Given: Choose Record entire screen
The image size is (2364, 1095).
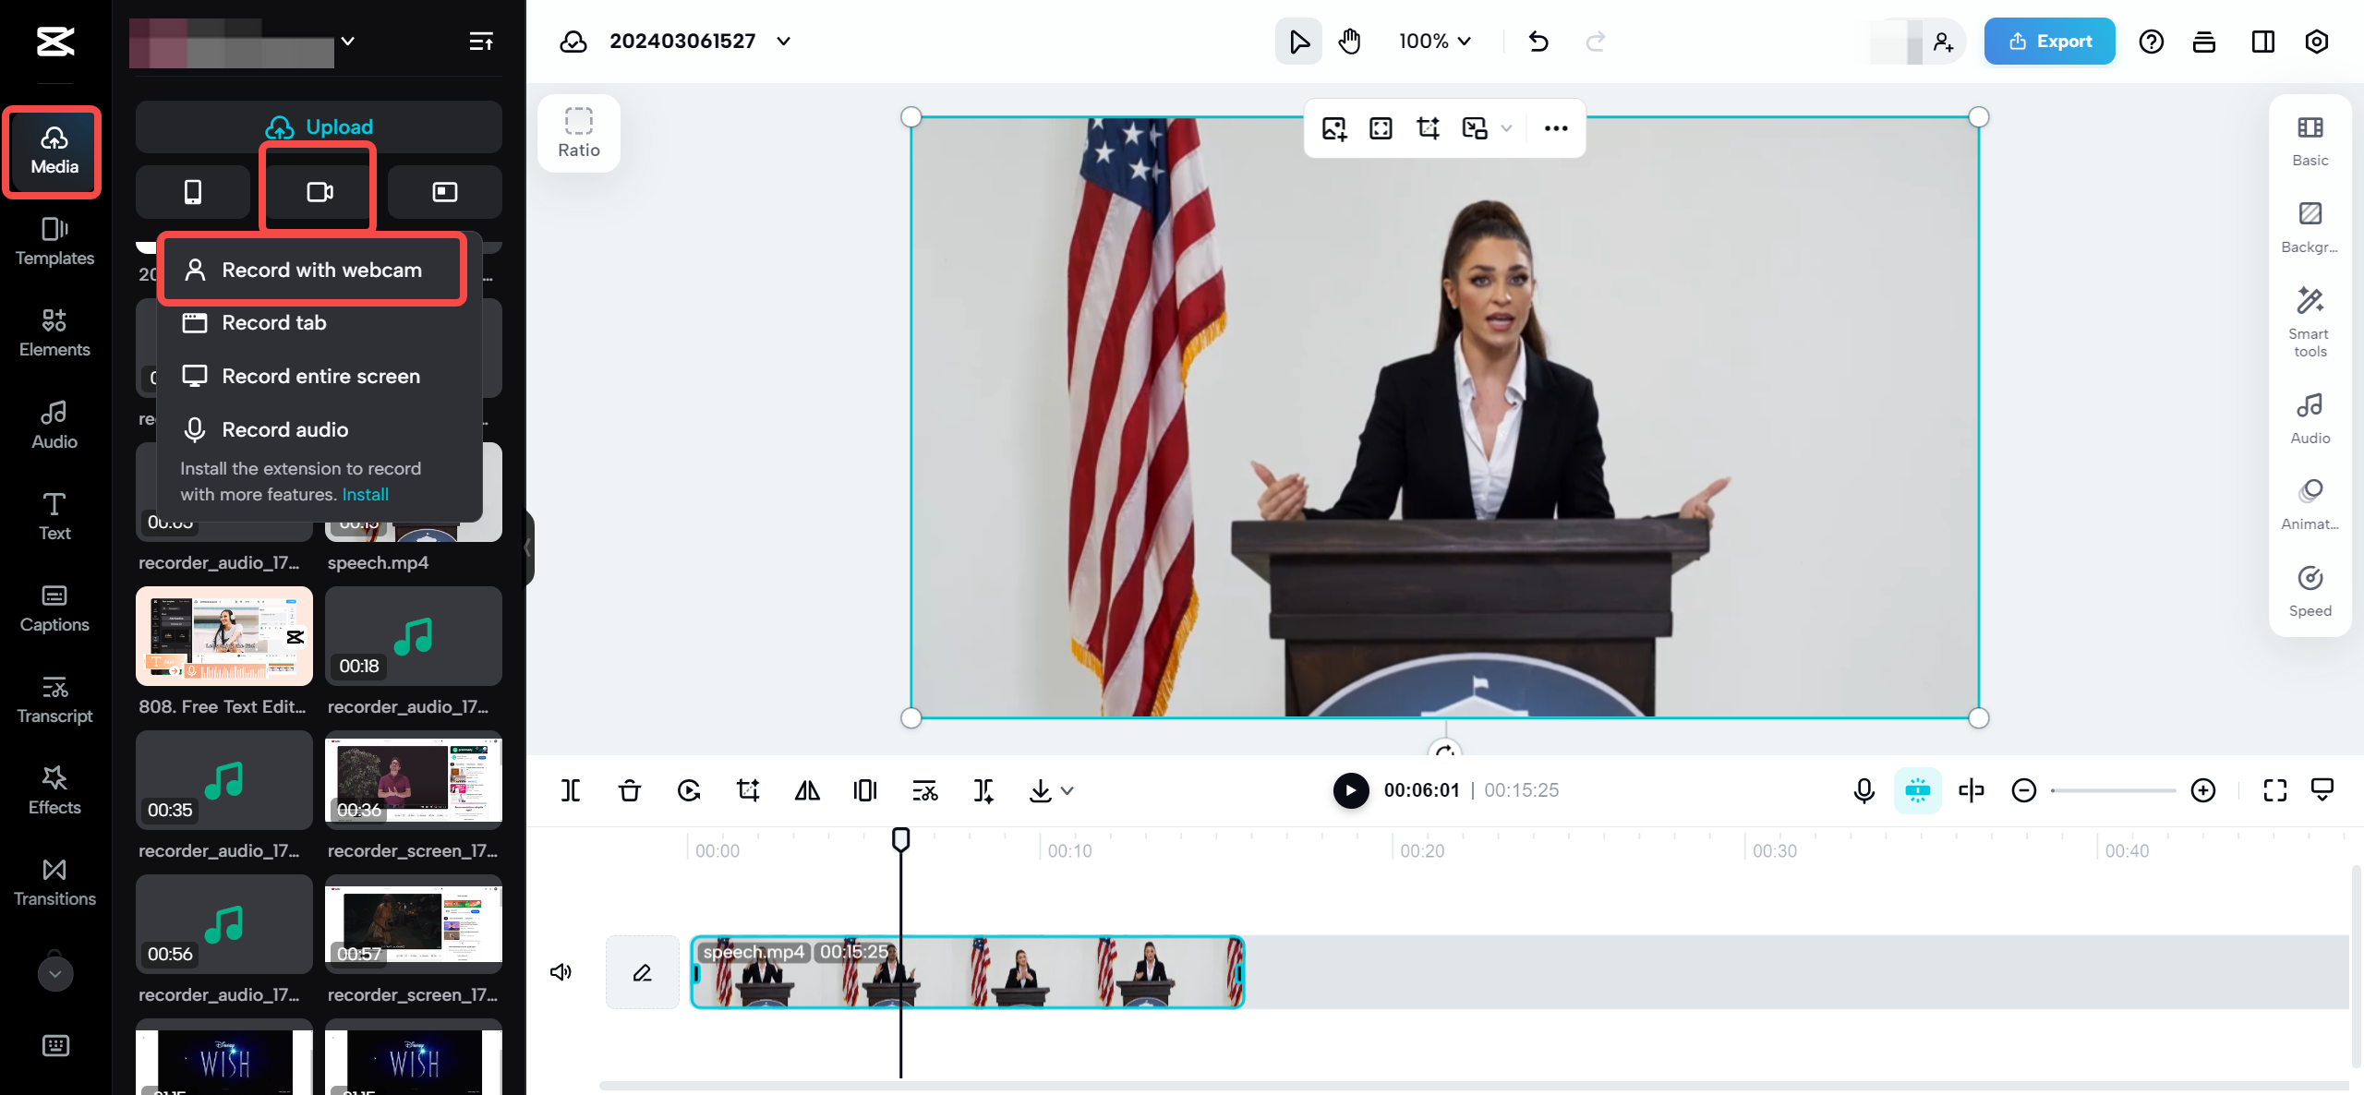Looking at the screenshot, I should (320, 376).
